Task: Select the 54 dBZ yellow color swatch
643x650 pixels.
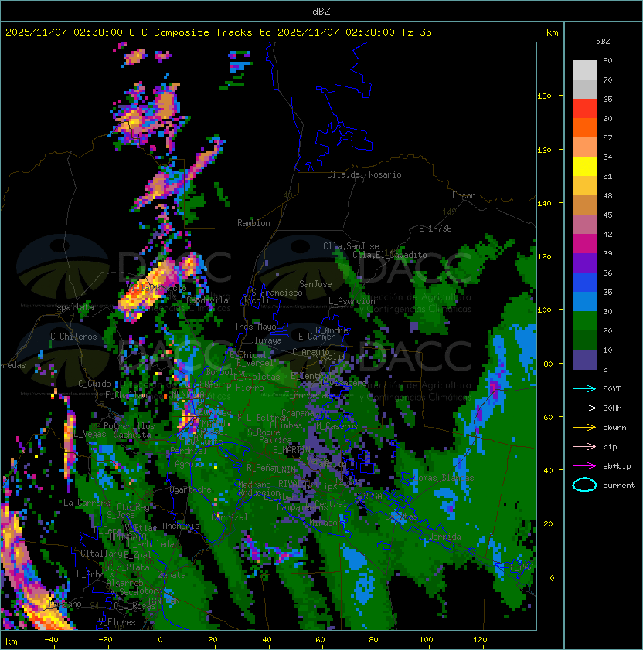Action: click(584, 167)
